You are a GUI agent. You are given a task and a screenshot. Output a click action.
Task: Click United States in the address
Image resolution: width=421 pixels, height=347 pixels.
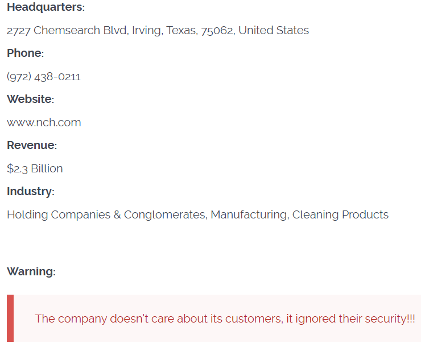pyautogui.click(x=274, y=31)
